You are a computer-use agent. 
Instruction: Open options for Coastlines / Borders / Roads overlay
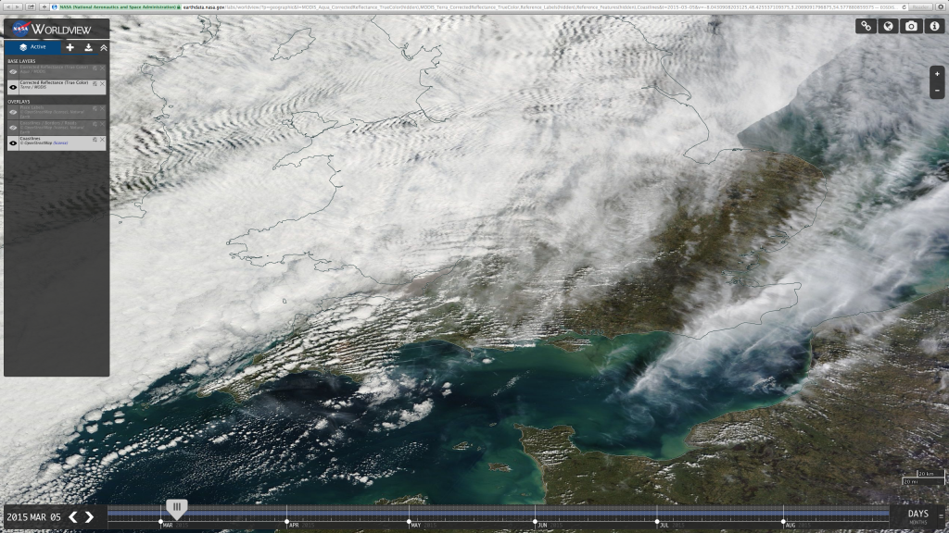pos(95,124)
